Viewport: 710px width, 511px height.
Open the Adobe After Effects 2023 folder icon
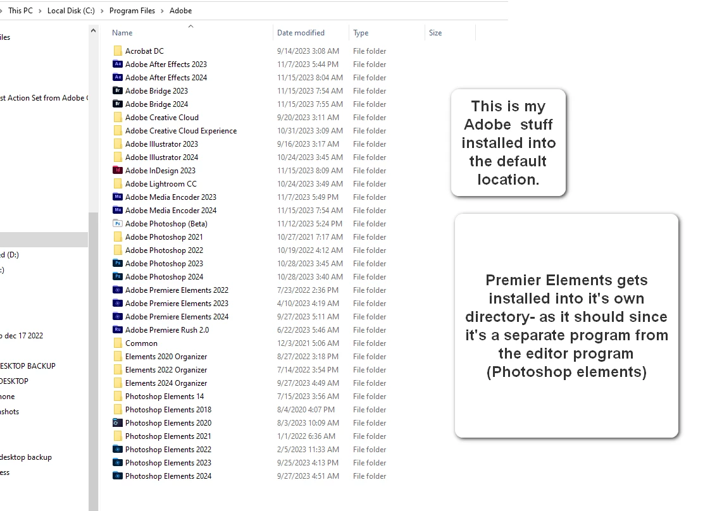[x=118, y=65]
